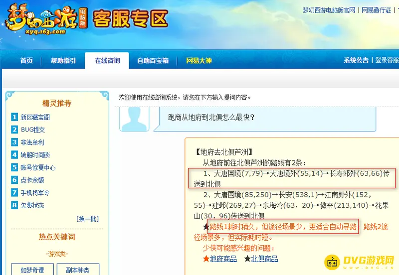Click the number 3 badge icon
399x275 pixels.
coord(14,142)
